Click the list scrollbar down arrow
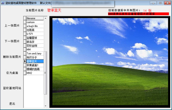The width and height of the screenshot is (172, 110). coord(46,106)
